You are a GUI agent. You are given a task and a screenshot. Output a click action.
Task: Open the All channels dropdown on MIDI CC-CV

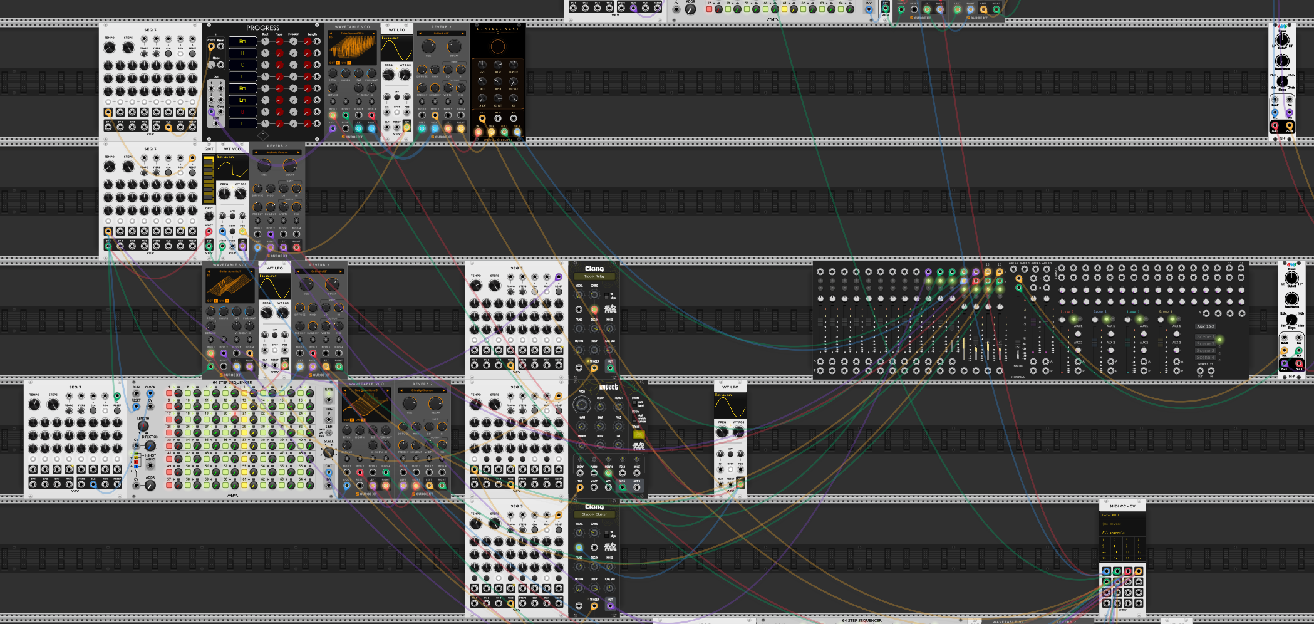[x=1123, y=533]
